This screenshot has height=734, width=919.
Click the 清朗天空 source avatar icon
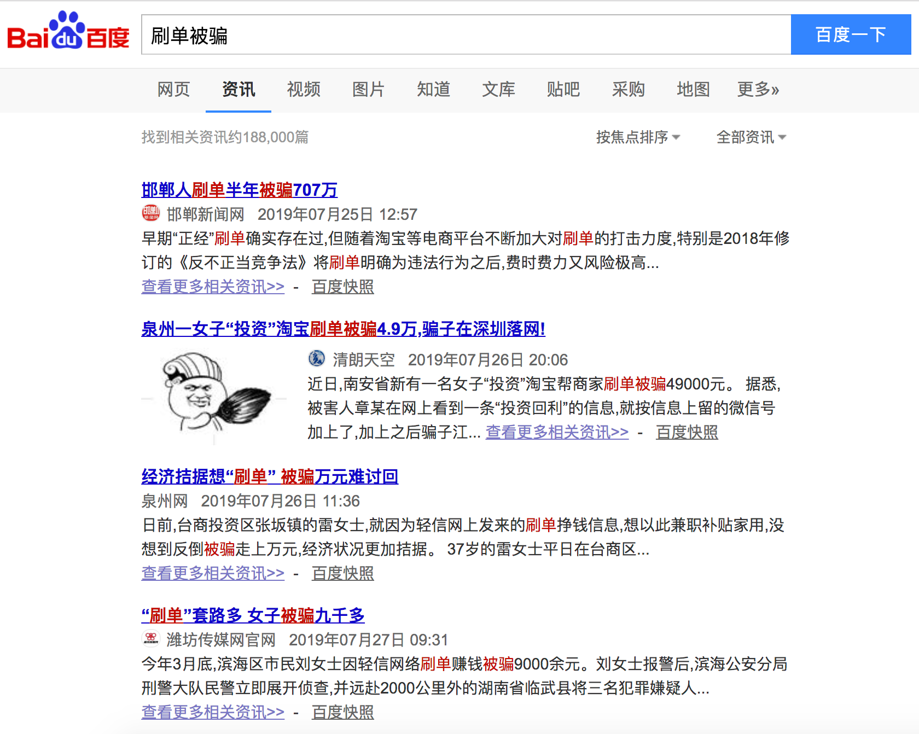point(317,359)
